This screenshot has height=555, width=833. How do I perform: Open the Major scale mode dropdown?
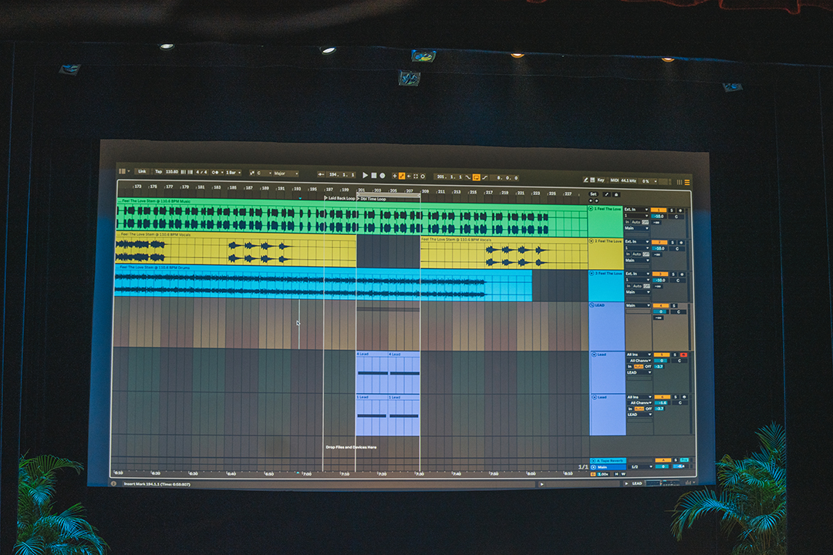point(285,173)
